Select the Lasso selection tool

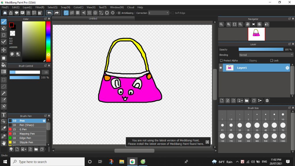3,86
